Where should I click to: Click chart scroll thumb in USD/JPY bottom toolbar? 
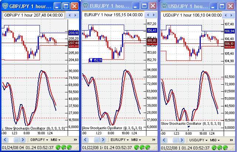tap(175, 140)
